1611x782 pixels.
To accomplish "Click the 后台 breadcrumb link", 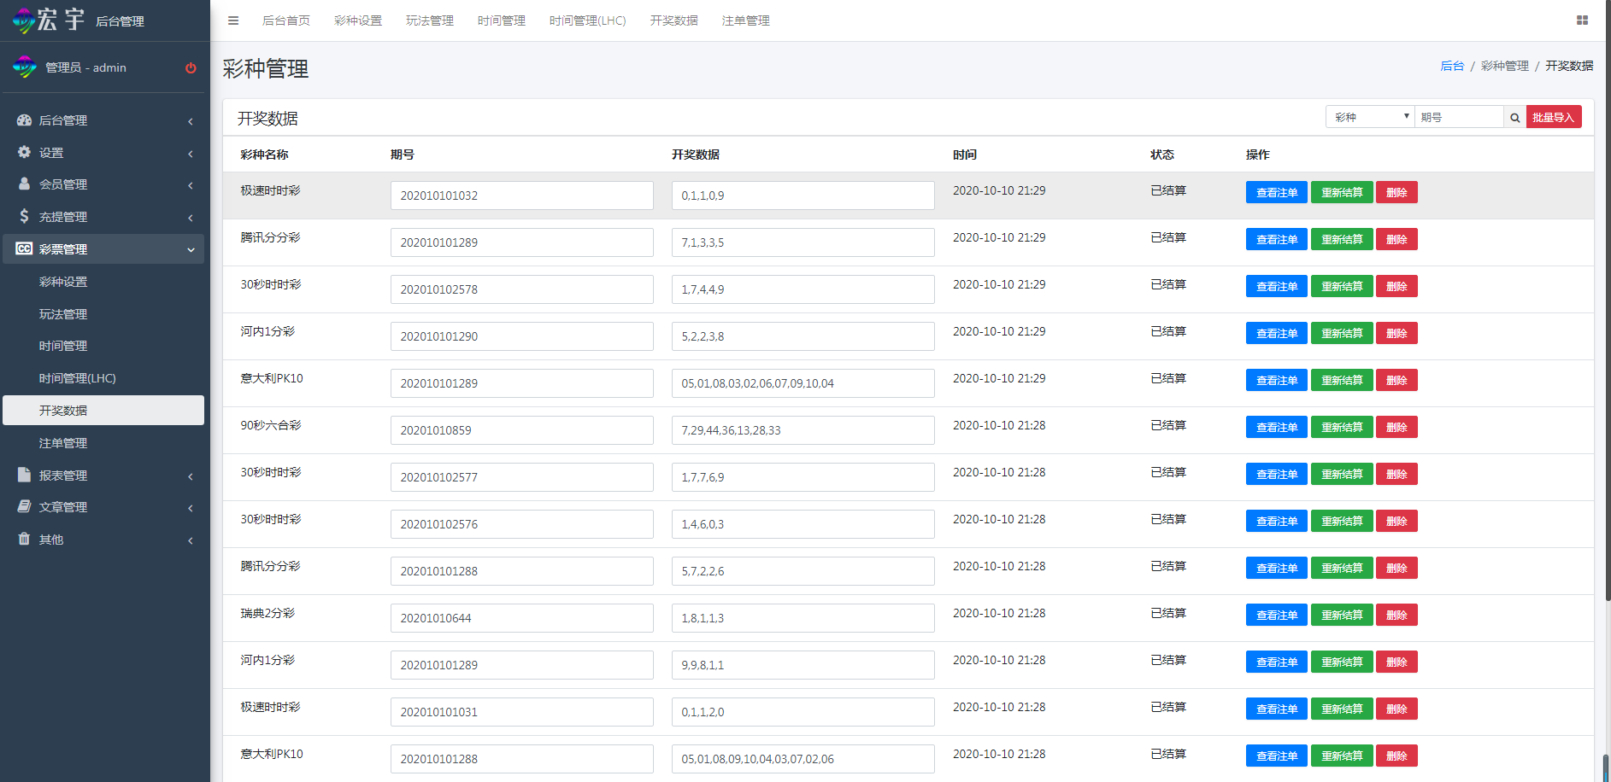I will point(1452,66).
